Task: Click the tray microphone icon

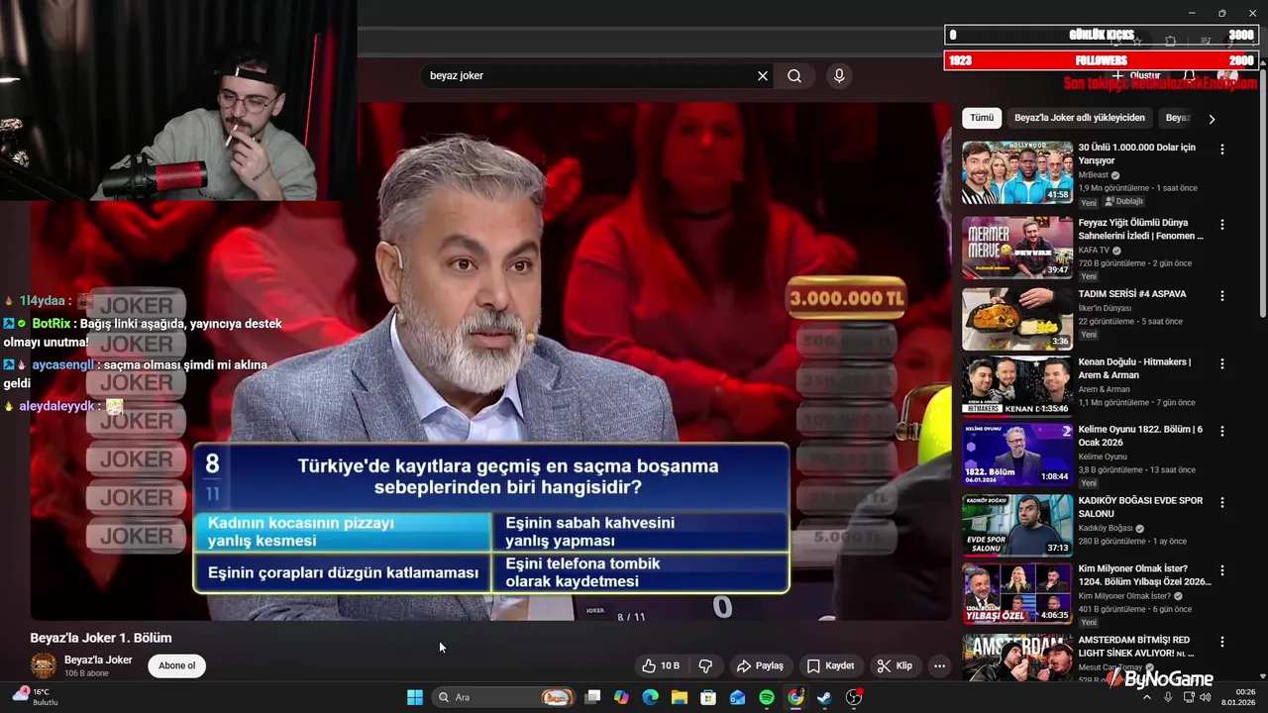Action: (1168, 697)
